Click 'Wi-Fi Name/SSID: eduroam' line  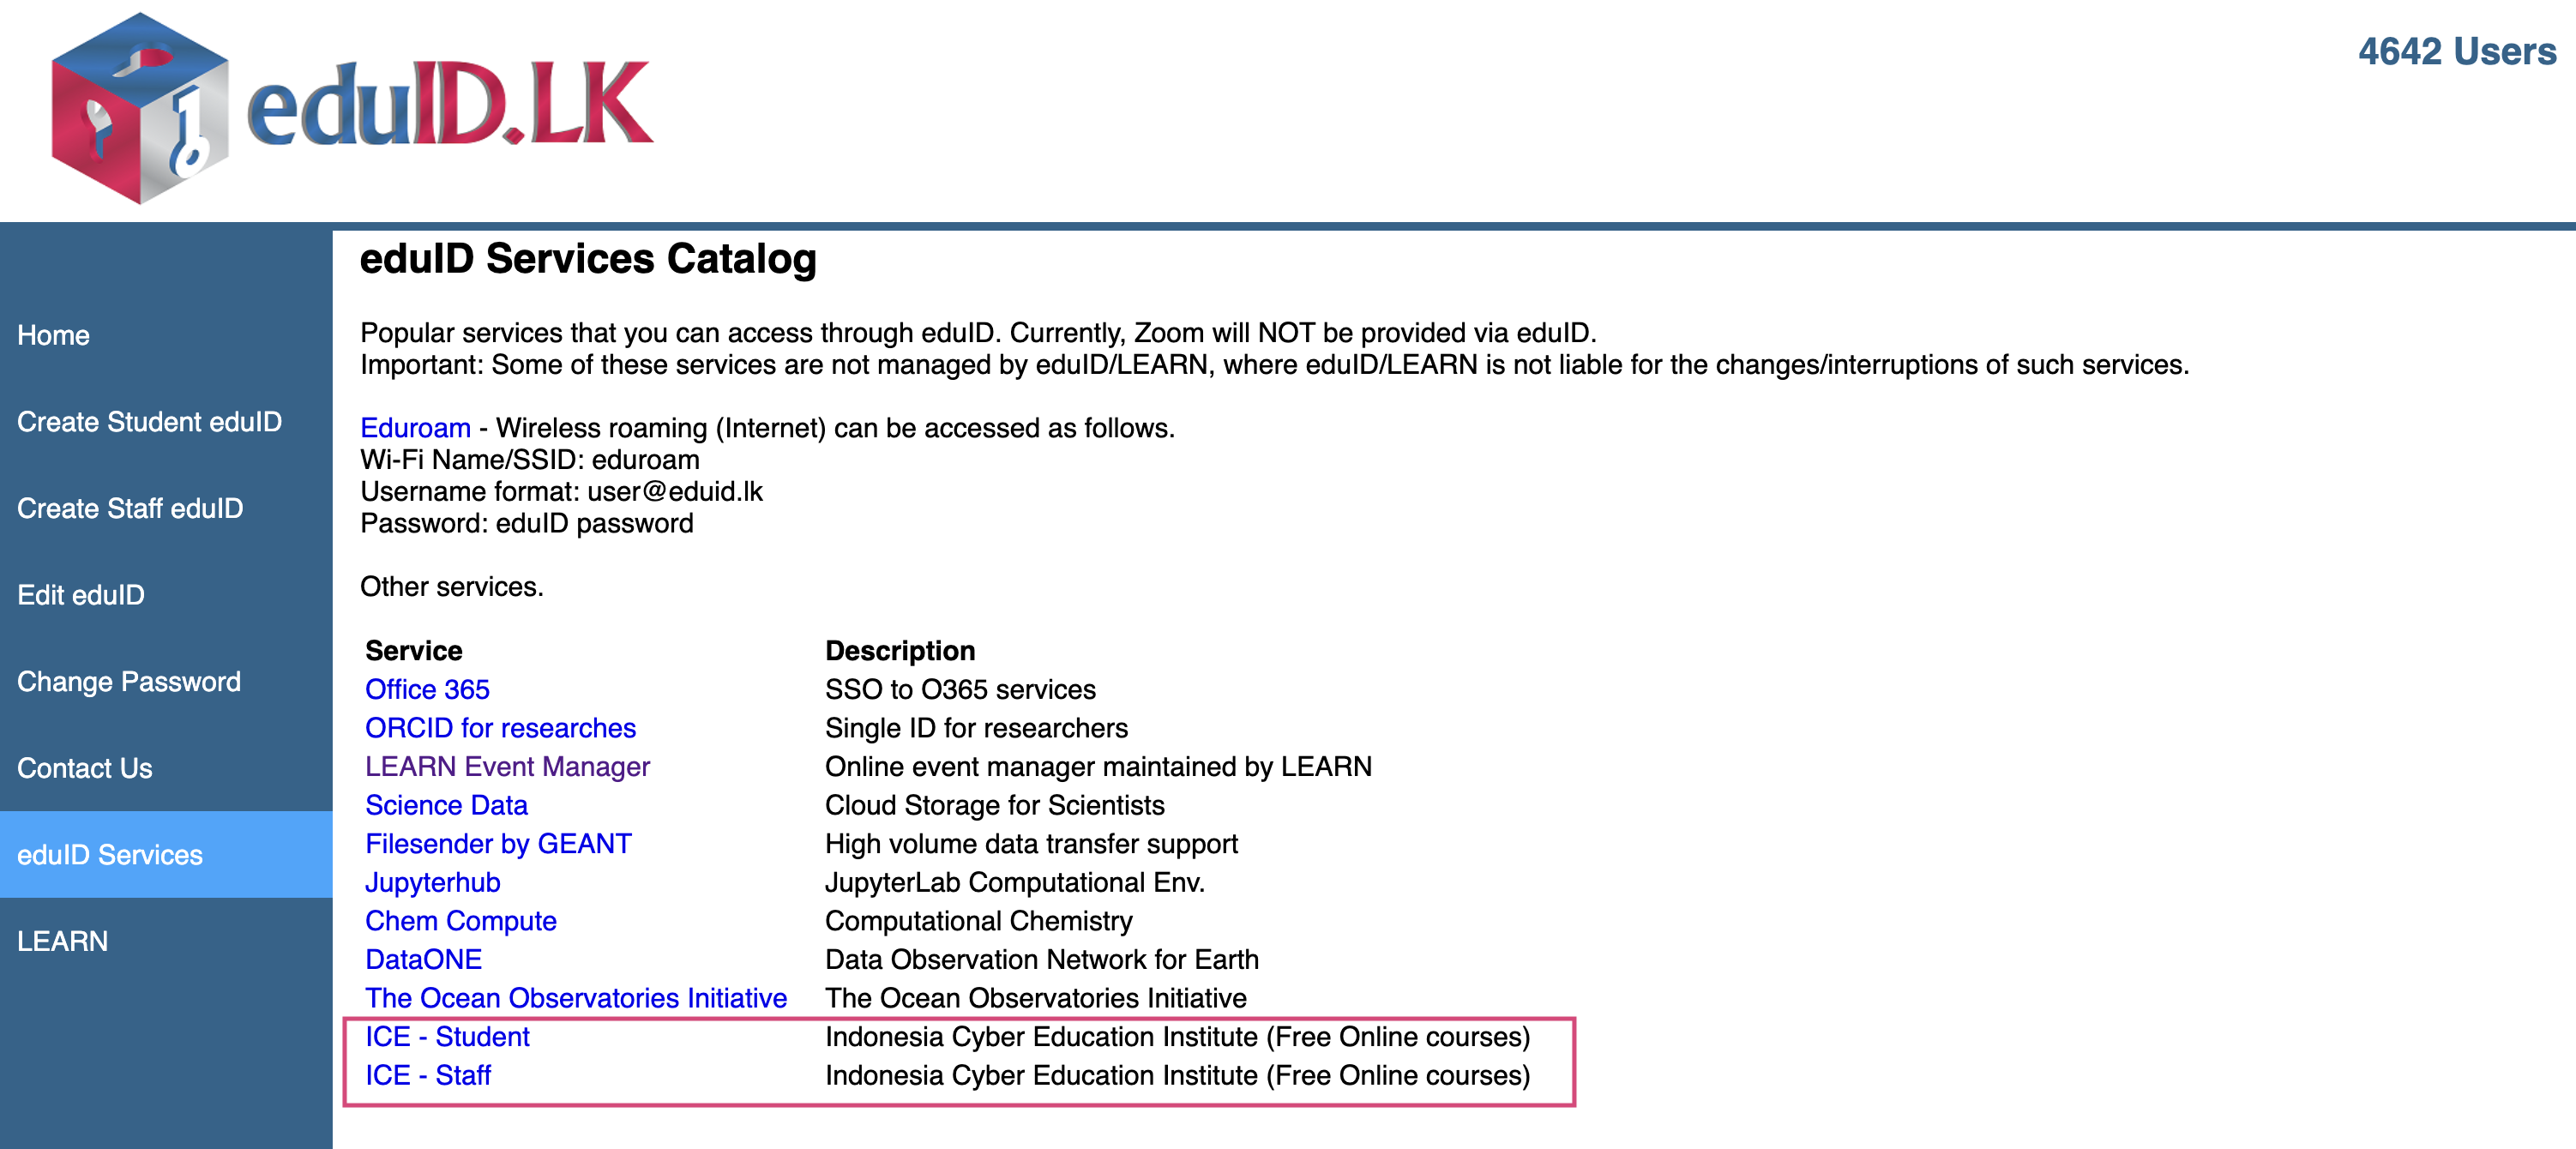click(x=530, y=460)
